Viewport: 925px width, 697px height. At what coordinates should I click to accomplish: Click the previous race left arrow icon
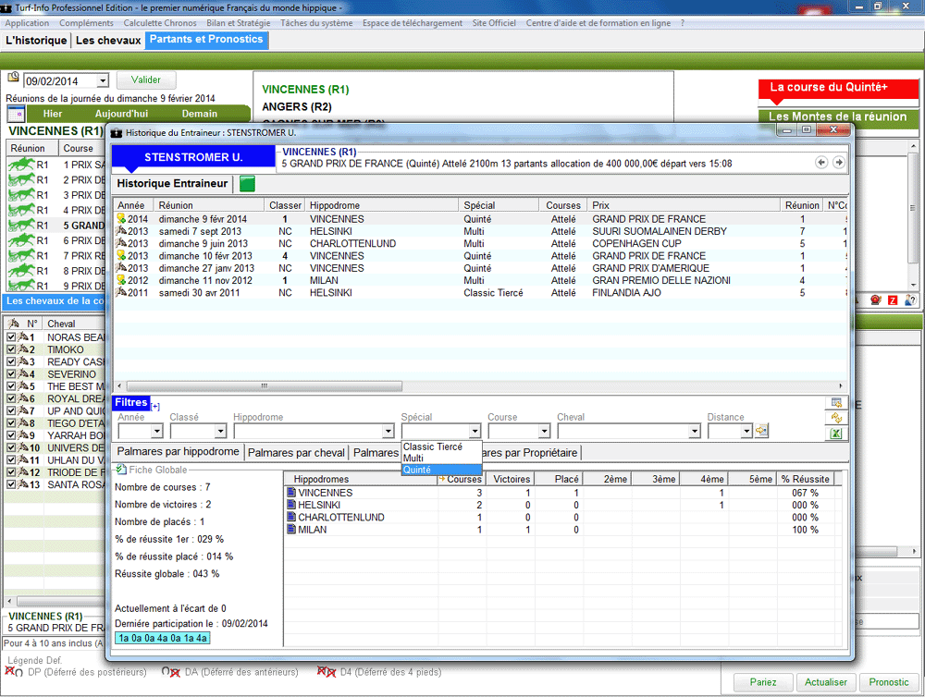tap(820, 163)
